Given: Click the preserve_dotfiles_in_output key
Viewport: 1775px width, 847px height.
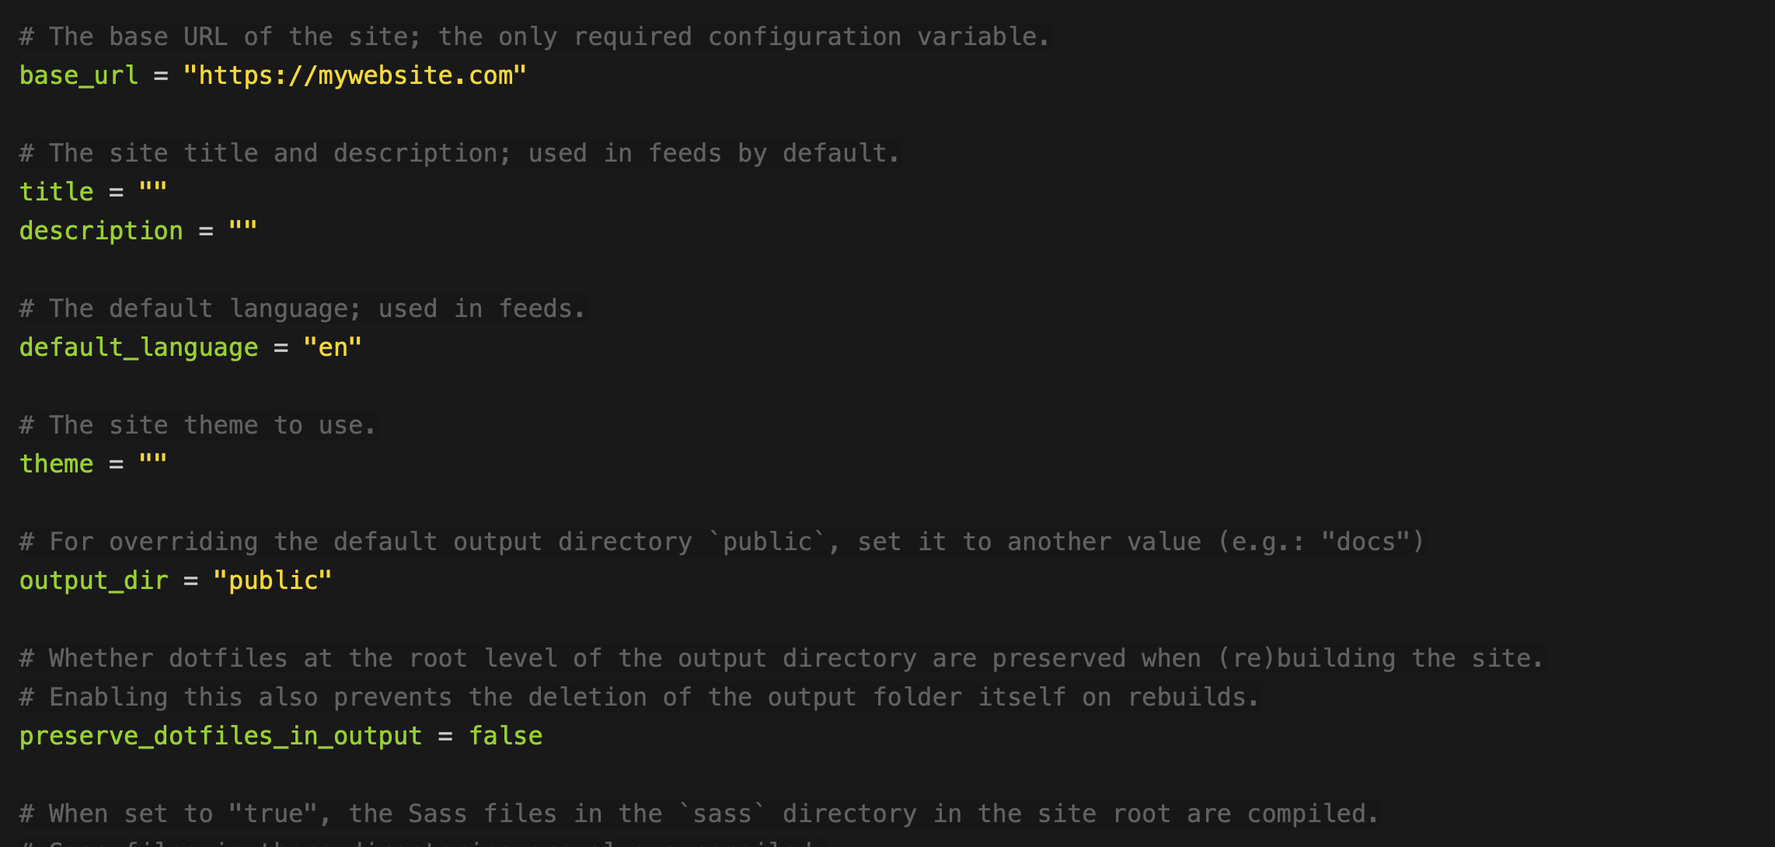Looking at the screenshot, I should (x=221, y=736).
